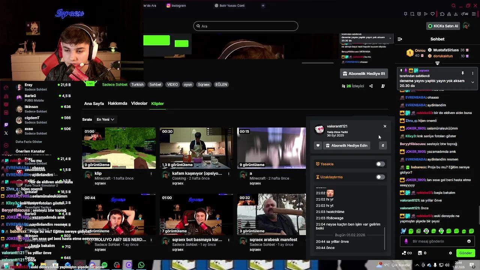Toggle the Uzaklaştırma timeout switch
The image size is (480, 270).
[x=380, y=177]
